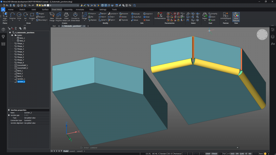
Task: Click the Layout1 tab button
Action: (72, 151)
